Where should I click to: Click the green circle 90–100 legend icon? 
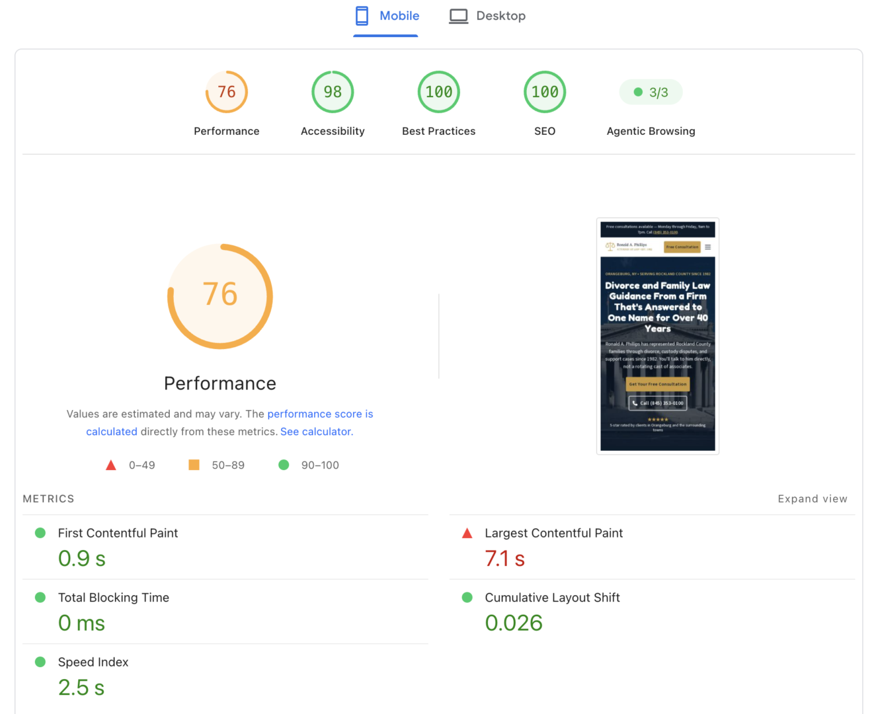tap(284, 465)
